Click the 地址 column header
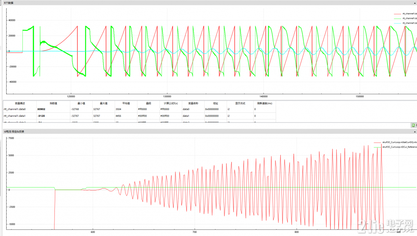This screenshot has height=236, width=417. tap(215, 103)
